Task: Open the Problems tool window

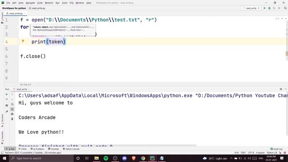Action: [37, 149]
